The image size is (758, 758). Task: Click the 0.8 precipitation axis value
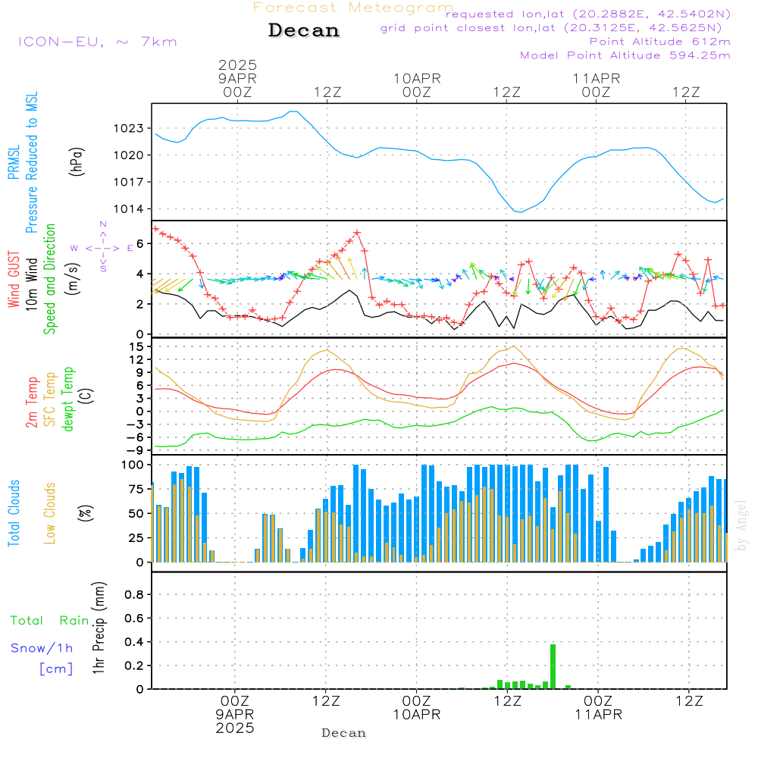pyautogui.click(x=134, y=594)
